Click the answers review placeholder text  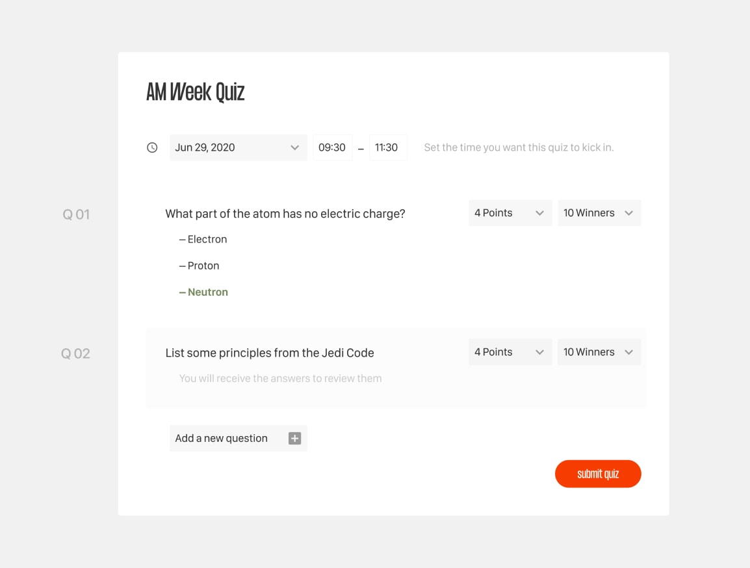(x=280, y=378)
